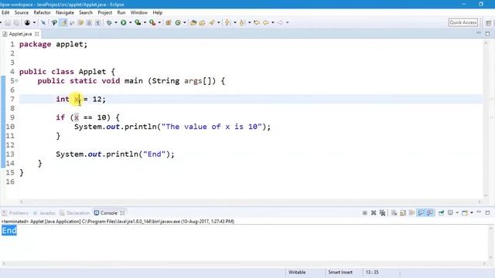Open the Back history dropdown arrow

(273, 22)
